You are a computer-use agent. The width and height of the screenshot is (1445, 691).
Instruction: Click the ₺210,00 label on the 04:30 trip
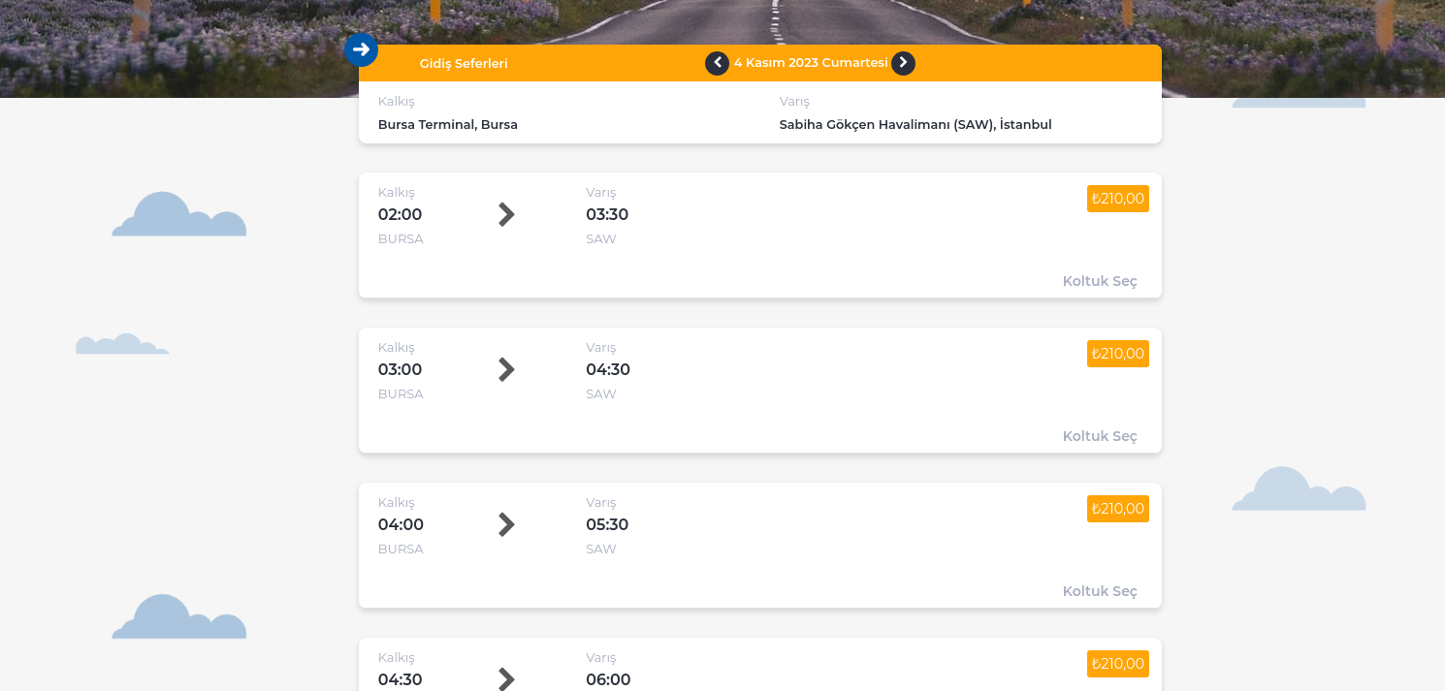click(1117, 664)
